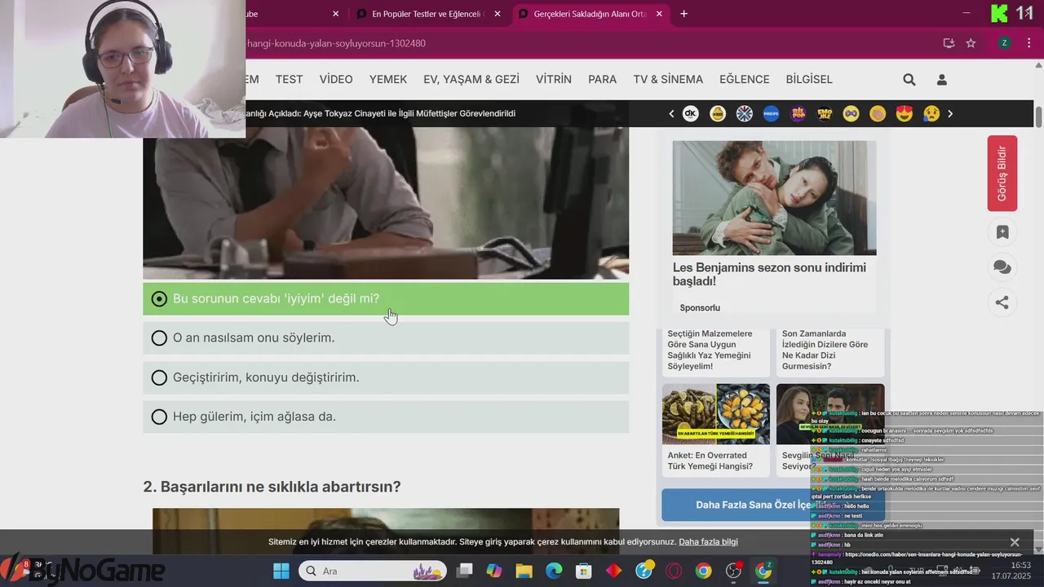
Task: Select answer "Bu sorunun cevabı 'iyiyim' değil mi?"
Action: pyautogui.click(x=386, y=298)
